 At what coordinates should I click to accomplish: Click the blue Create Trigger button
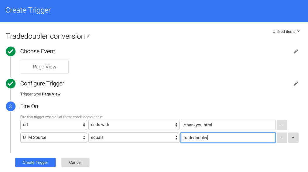point(35,162)
